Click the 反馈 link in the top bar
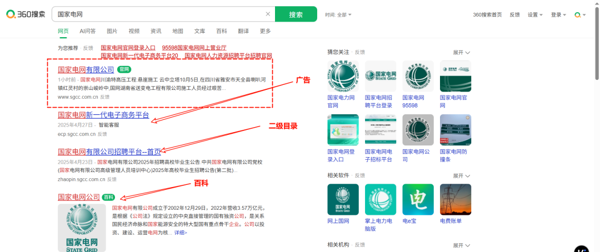Image resolution: width=600 pixels, height=252 pixels. tap(514, 14)
